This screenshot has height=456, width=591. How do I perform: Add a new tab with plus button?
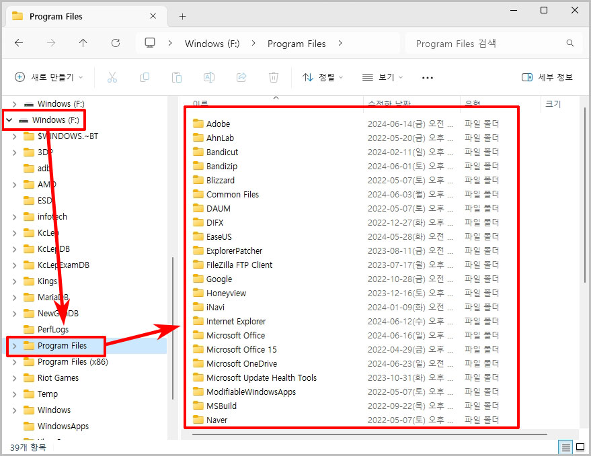click(x=182, y=17)
